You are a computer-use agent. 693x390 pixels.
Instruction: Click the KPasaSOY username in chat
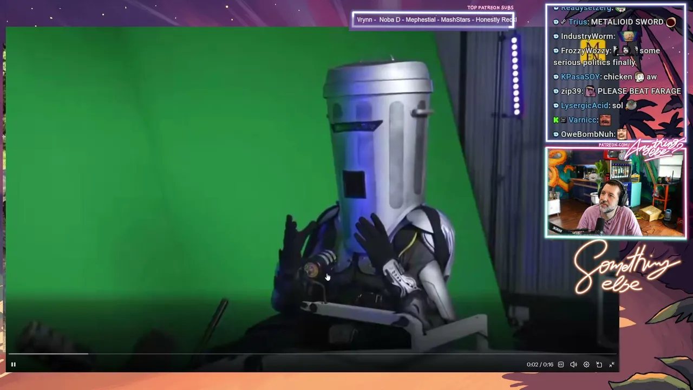click(x=581, y=77)
